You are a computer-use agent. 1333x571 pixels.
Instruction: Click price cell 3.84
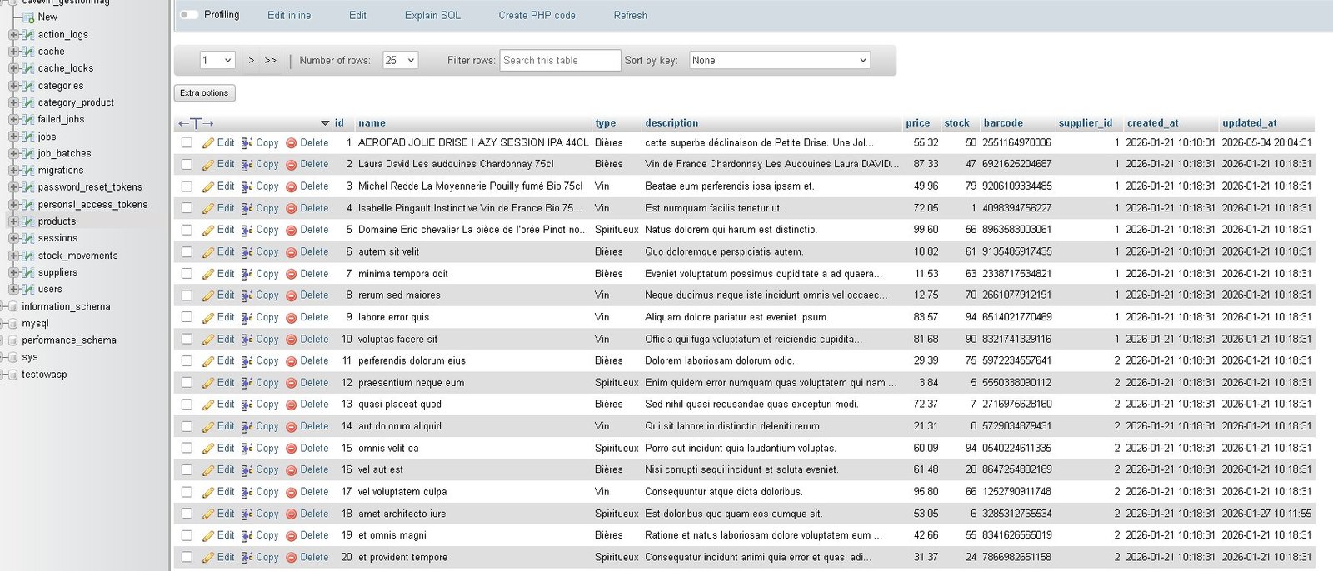click(x=928, y=383)
